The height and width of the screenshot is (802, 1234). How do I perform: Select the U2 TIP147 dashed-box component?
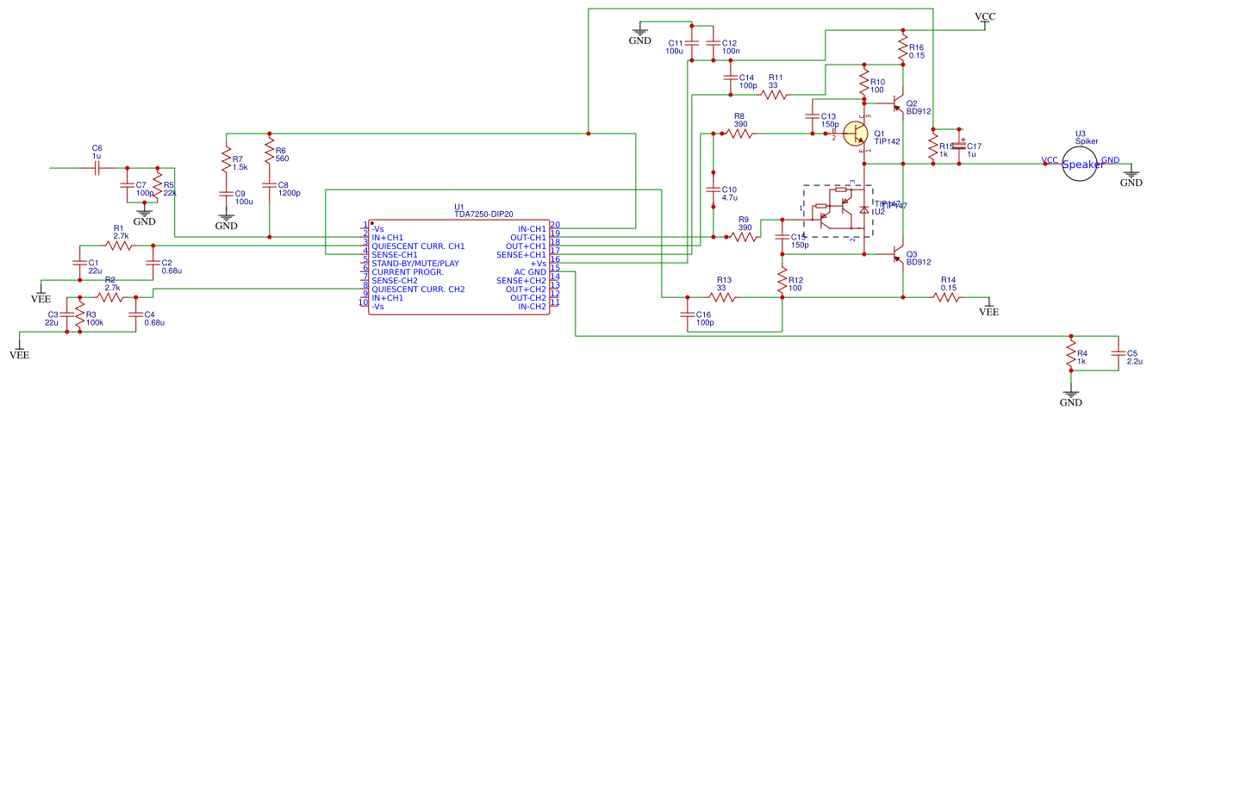pyautogui.click(x=838, y=211)
